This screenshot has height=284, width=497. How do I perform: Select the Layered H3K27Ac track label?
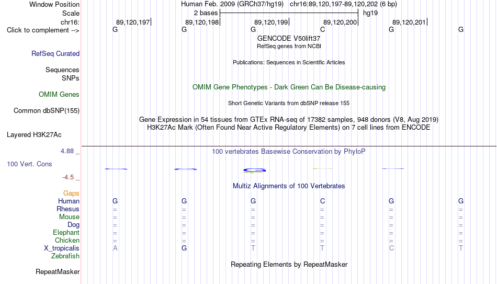click(34, 135)
